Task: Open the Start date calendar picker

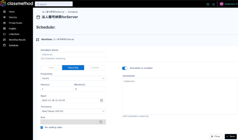Action: click(x=102, y=101)
